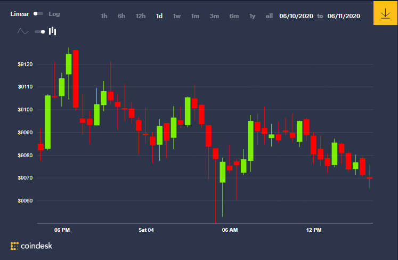The image size is (398, 260).
Task: Show the 3m time range
Action: [x=214, y=16]
